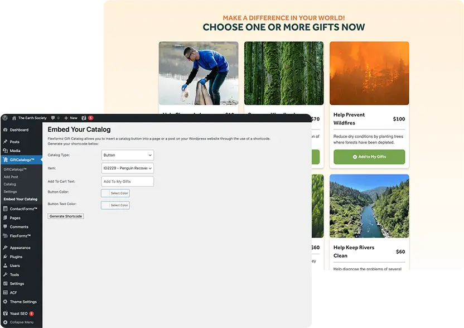Choose Button Text Color swatch

click(115, 205)
